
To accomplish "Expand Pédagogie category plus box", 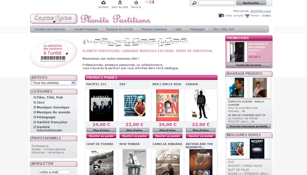I will 35,117.
